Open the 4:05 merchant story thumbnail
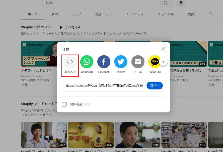This screenshot has width=224, height=152. [137, 135]
